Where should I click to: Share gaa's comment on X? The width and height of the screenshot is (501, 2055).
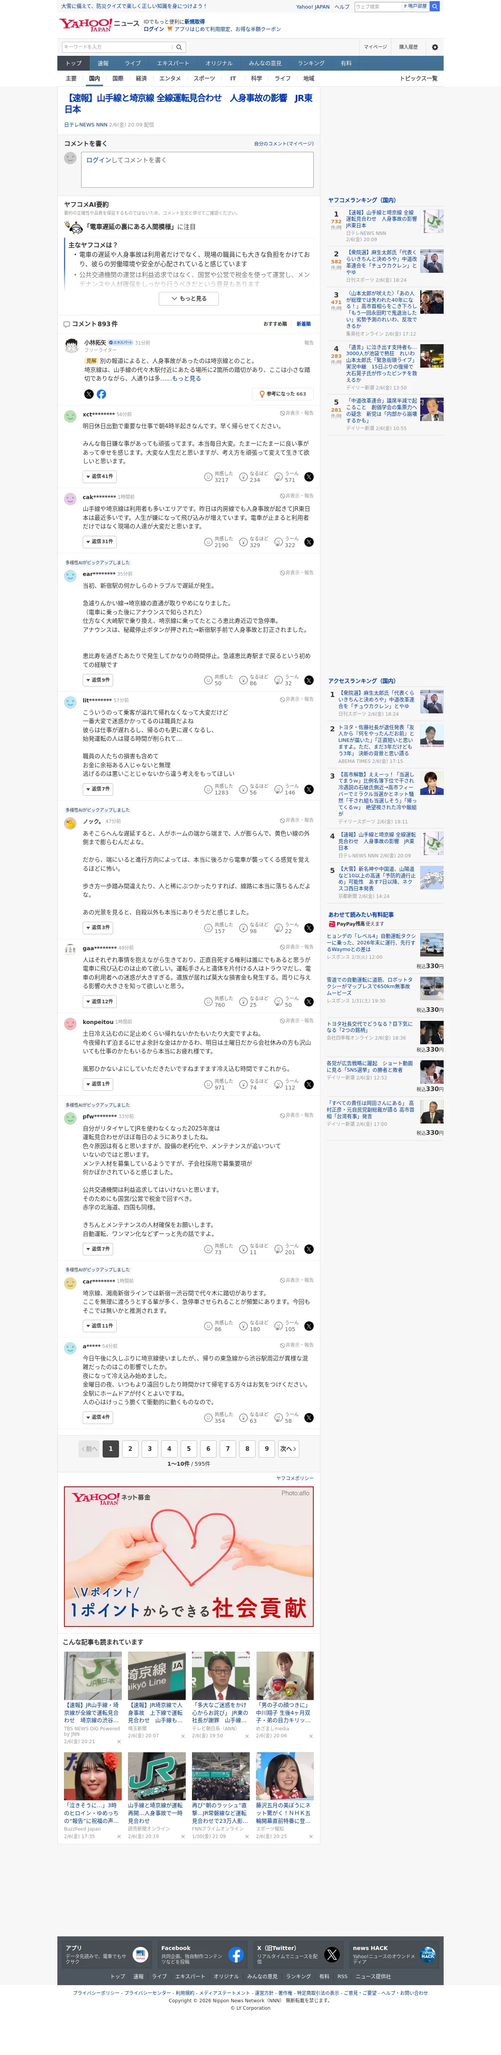pyautogui.click(x=309, y=1001)
